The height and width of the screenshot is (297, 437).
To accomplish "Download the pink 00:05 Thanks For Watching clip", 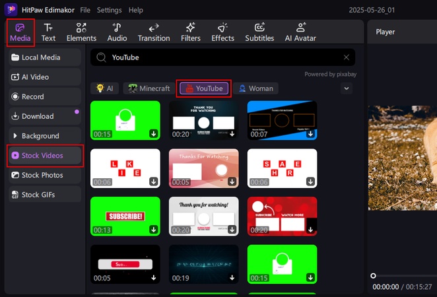I will 232,181.
